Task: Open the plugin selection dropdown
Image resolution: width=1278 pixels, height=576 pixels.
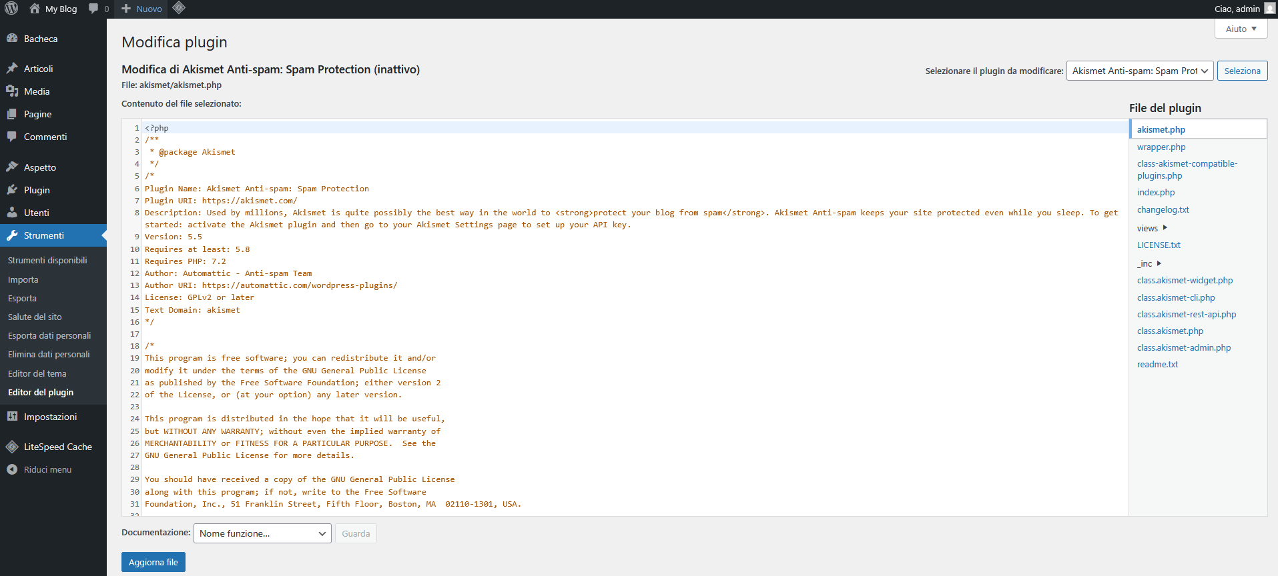Action: coord(1139,71)
